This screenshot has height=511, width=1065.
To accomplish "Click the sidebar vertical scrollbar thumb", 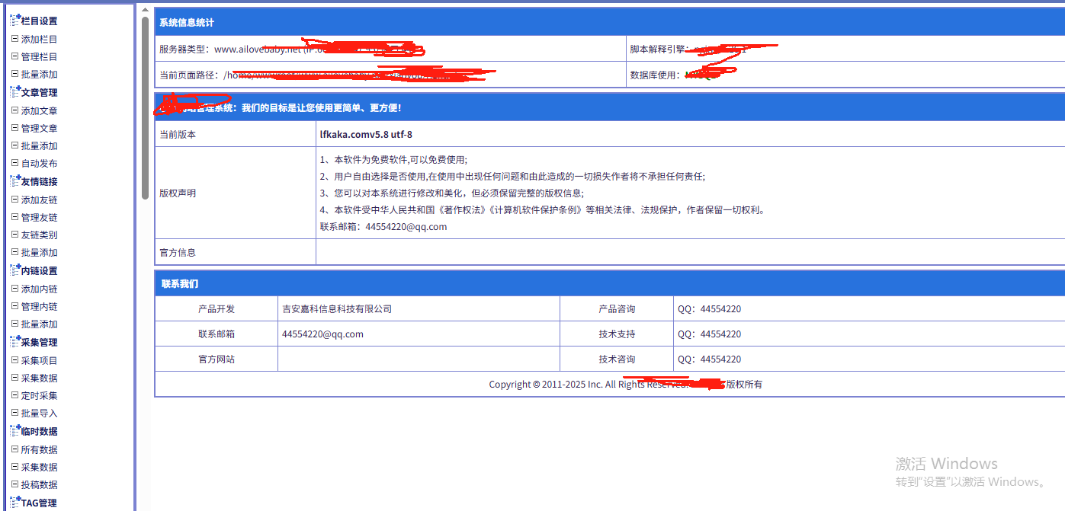I will click(145, 108).
